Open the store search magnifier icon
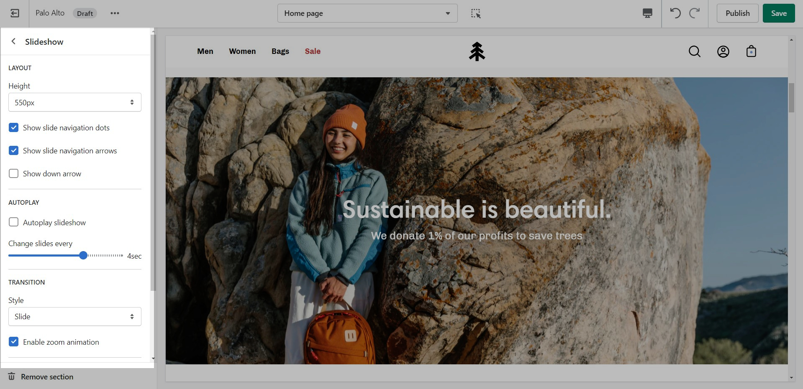 pos(694,51)
